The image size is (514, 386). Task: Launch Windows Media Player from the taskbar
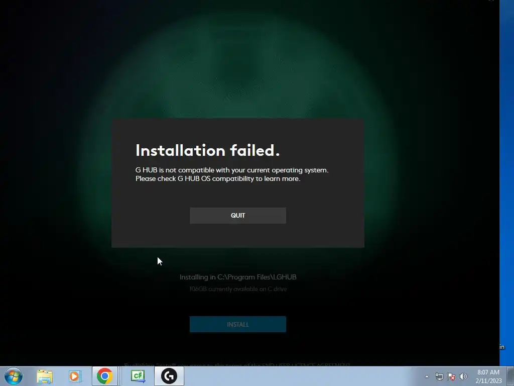pos(75,376)
